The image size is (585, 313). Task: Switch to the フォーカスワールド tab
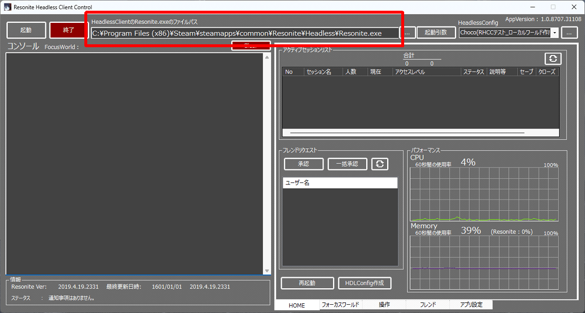340,305
